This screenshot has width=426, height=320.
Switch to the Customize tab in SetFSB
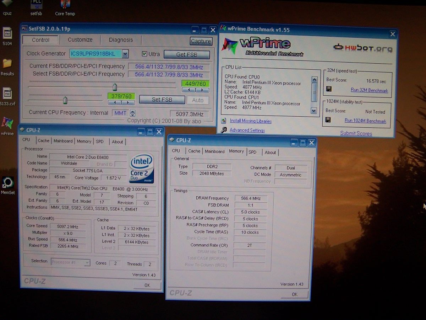(x=80, y=40)
